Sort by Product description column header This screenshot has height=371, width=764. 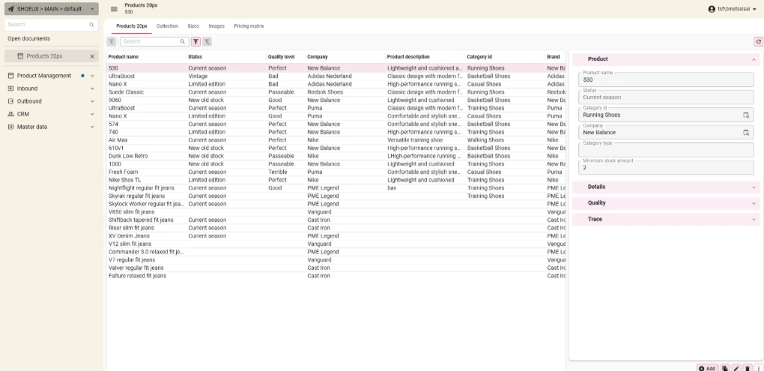[408, 57]
